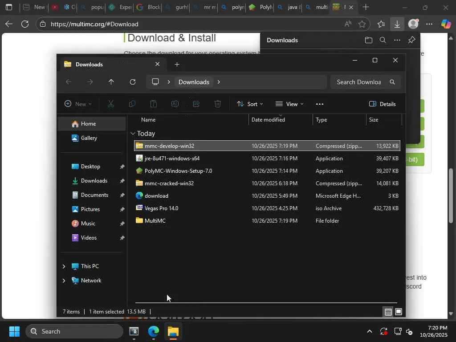Screen dimensions: 456x342
Task: Add a new File Explorer tab
Action: (x=177, y=65)
